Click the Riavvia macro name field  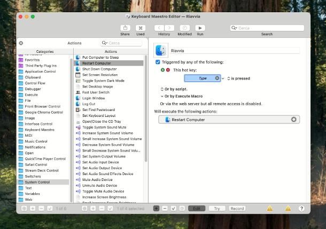click(x=235, y=51)
